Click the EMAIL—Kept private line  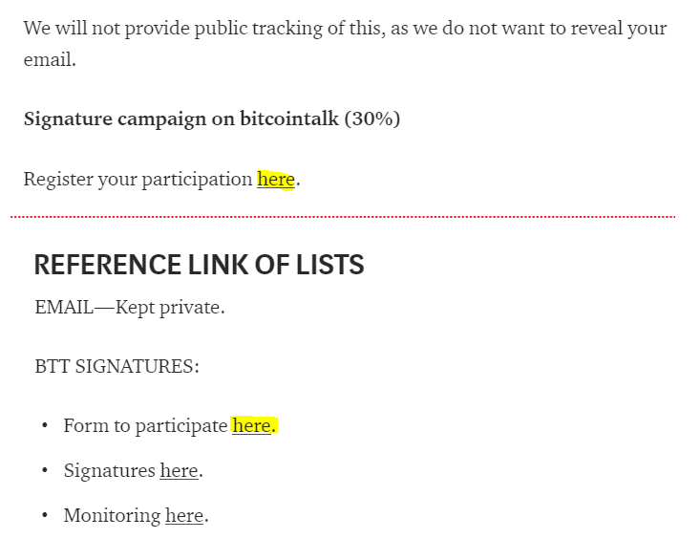coord(130,308)
